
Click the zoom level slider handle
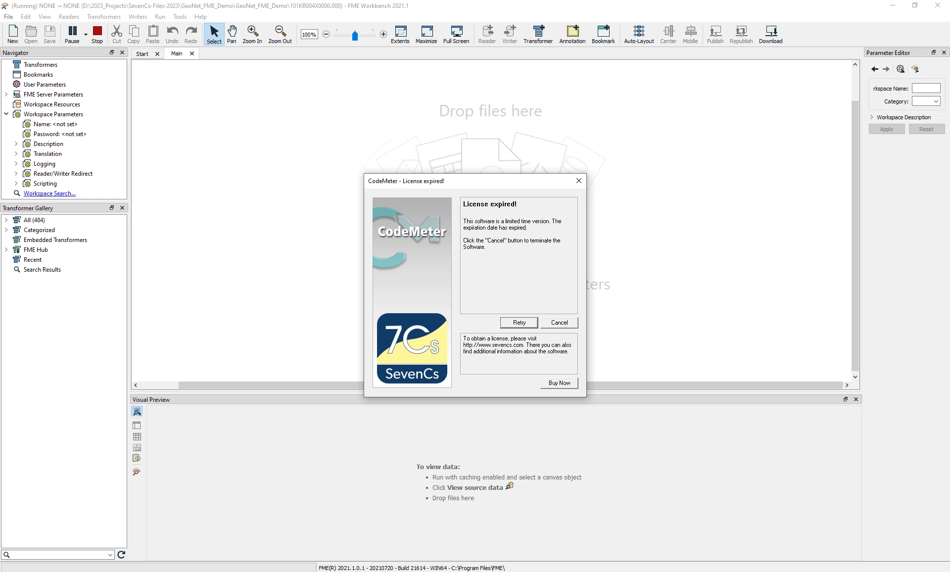[x=355, y=35]
